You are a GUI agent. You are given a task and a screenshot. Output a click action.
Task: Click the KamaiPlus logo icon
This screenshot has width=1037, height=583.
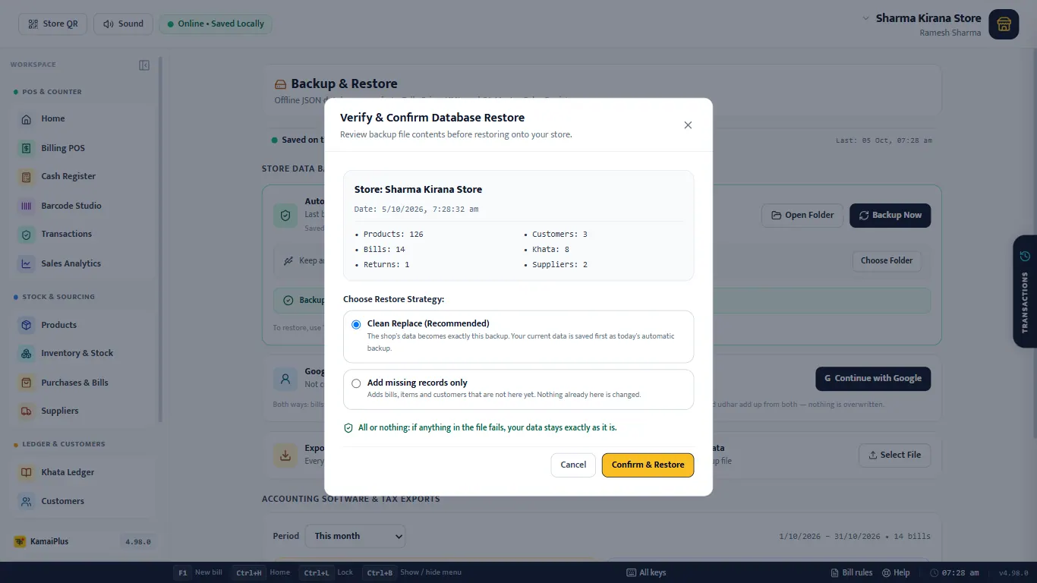point(20,541)
